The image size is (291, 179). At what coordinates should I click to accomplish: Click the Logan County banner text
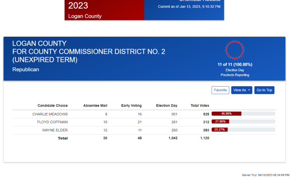click(85, 16)
